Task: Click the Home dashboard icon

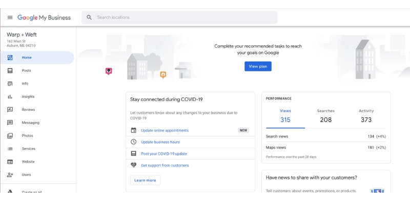Action: tap(10, 57)
